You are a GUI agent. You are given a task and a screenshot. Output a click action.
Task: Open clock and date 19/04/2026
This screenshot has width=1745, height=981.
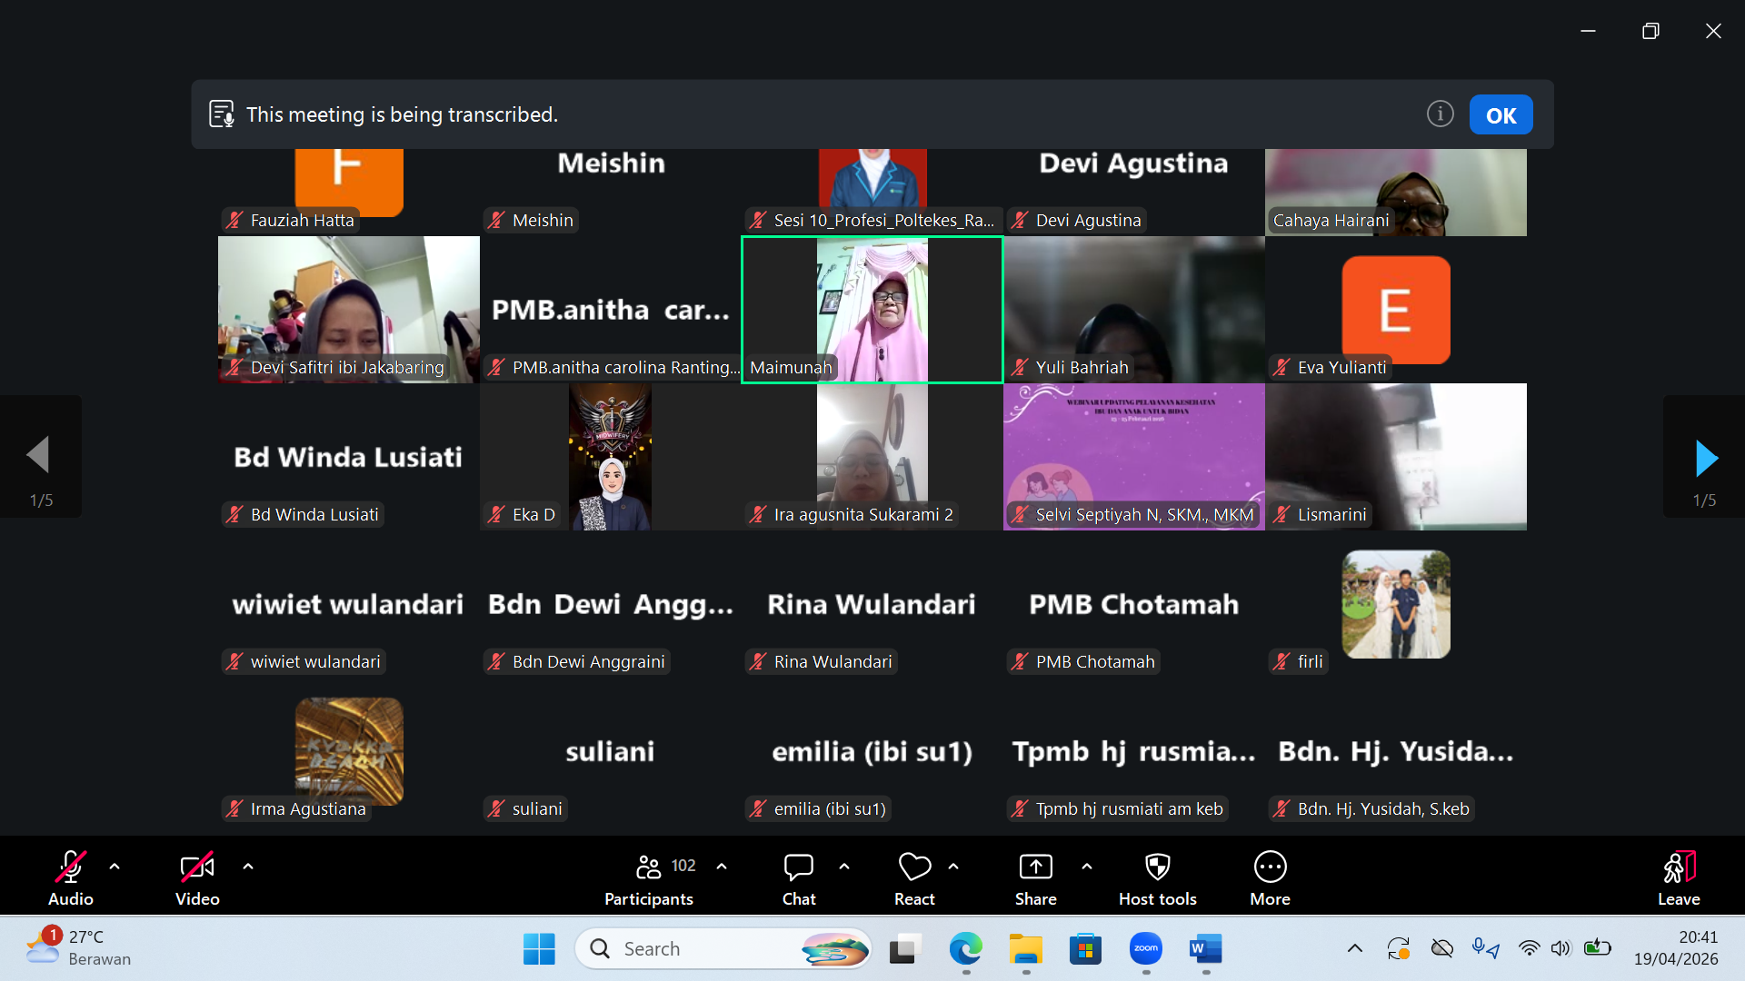pyautogui.click(x=1676, y=948)
